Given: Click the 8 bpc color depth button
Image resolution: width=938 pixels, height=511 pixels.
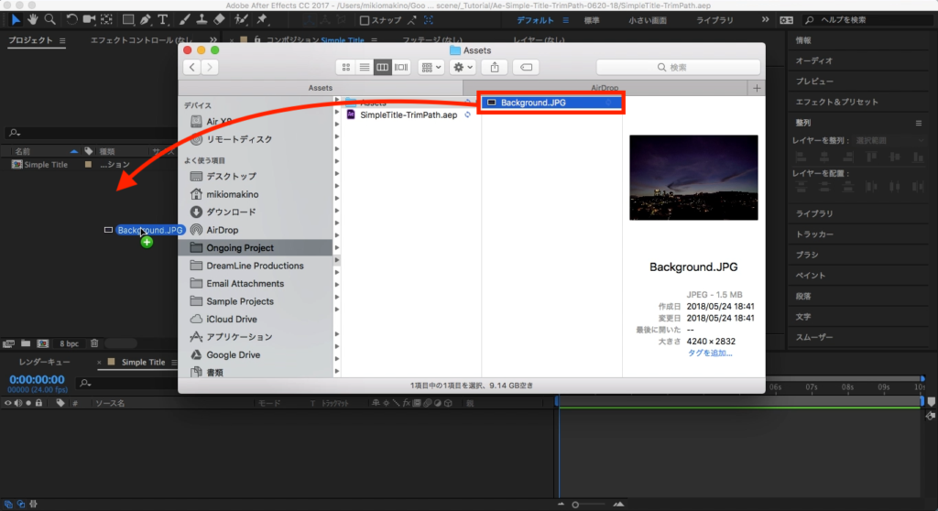Looking at the screenshot, I should coord(70,343).
